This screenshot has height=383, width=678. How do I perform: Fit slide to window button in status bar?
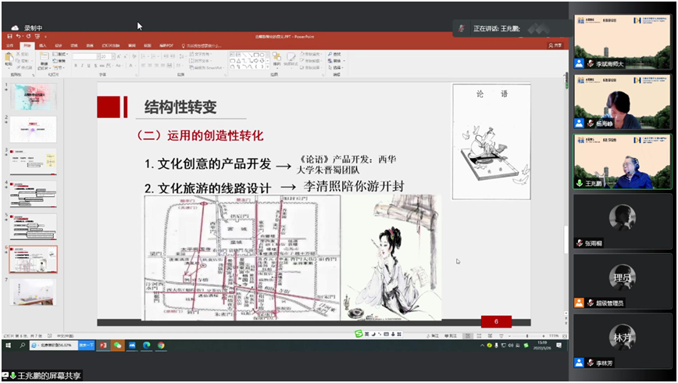click(564, 336)
